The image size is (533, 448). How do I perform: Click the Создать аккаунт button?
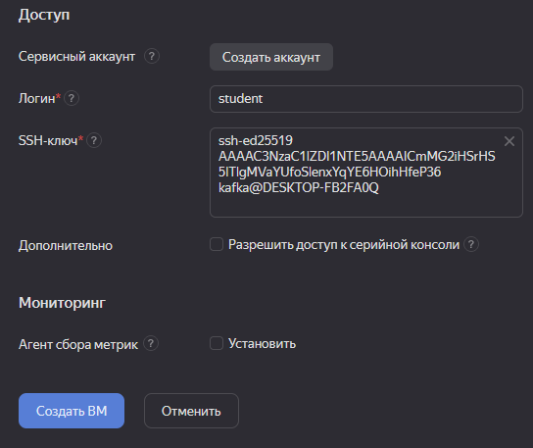271,57
